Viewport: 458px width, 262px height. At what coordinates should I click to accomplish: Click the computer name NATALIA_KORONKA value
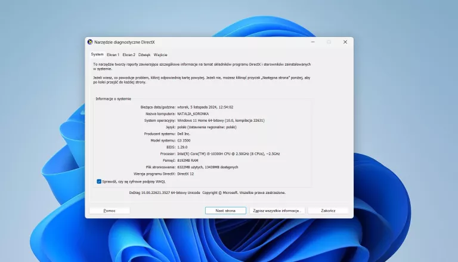coord(194,113)
